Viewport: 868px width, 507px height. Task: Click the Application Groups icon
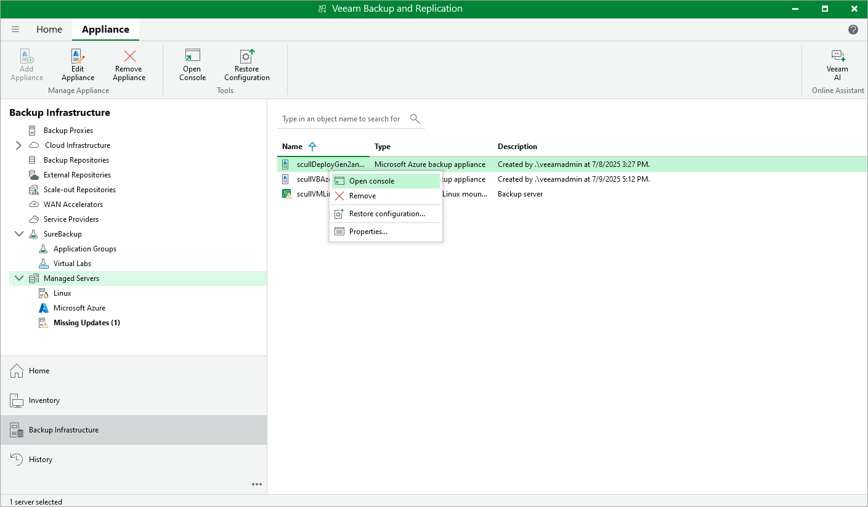(x=43, y=249)
